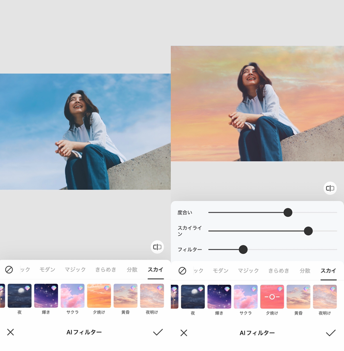Click the フィルター slider handle
The width and height of the screenshot is (344, 351).
[243, 250]
